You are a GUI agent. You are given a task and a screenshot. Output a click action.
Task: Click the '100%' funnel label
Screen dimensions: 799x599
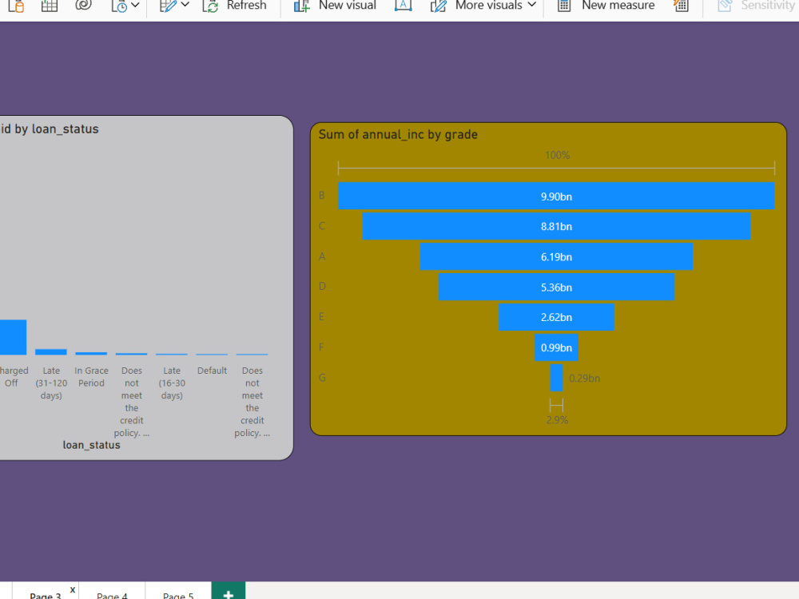(x=557, y=155)
